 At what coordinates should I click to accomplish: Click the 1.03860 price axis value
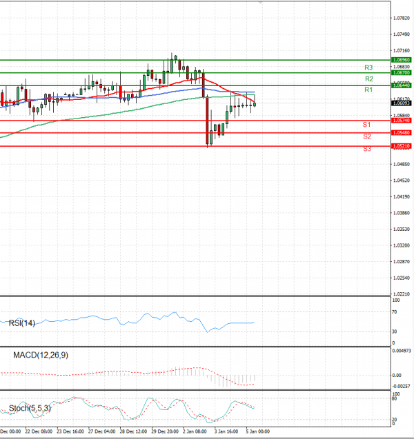coord(402,213)
